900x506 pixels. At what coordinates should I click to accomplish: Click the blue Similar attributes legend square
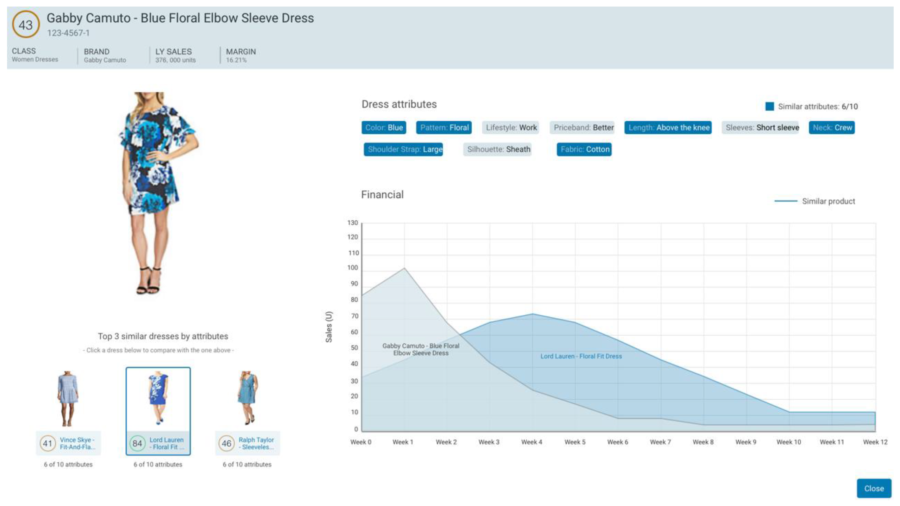pos(769,106)
